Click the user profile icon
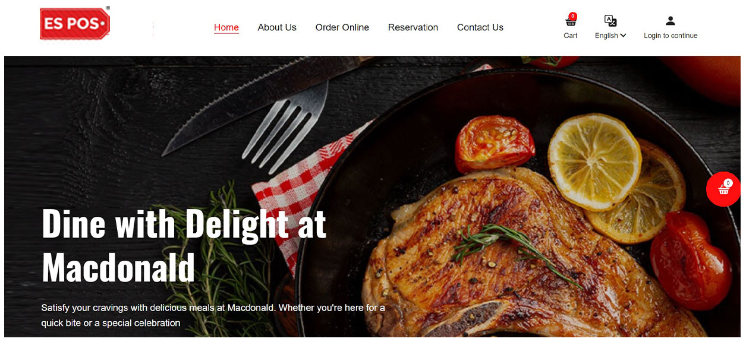 [670, 21]
